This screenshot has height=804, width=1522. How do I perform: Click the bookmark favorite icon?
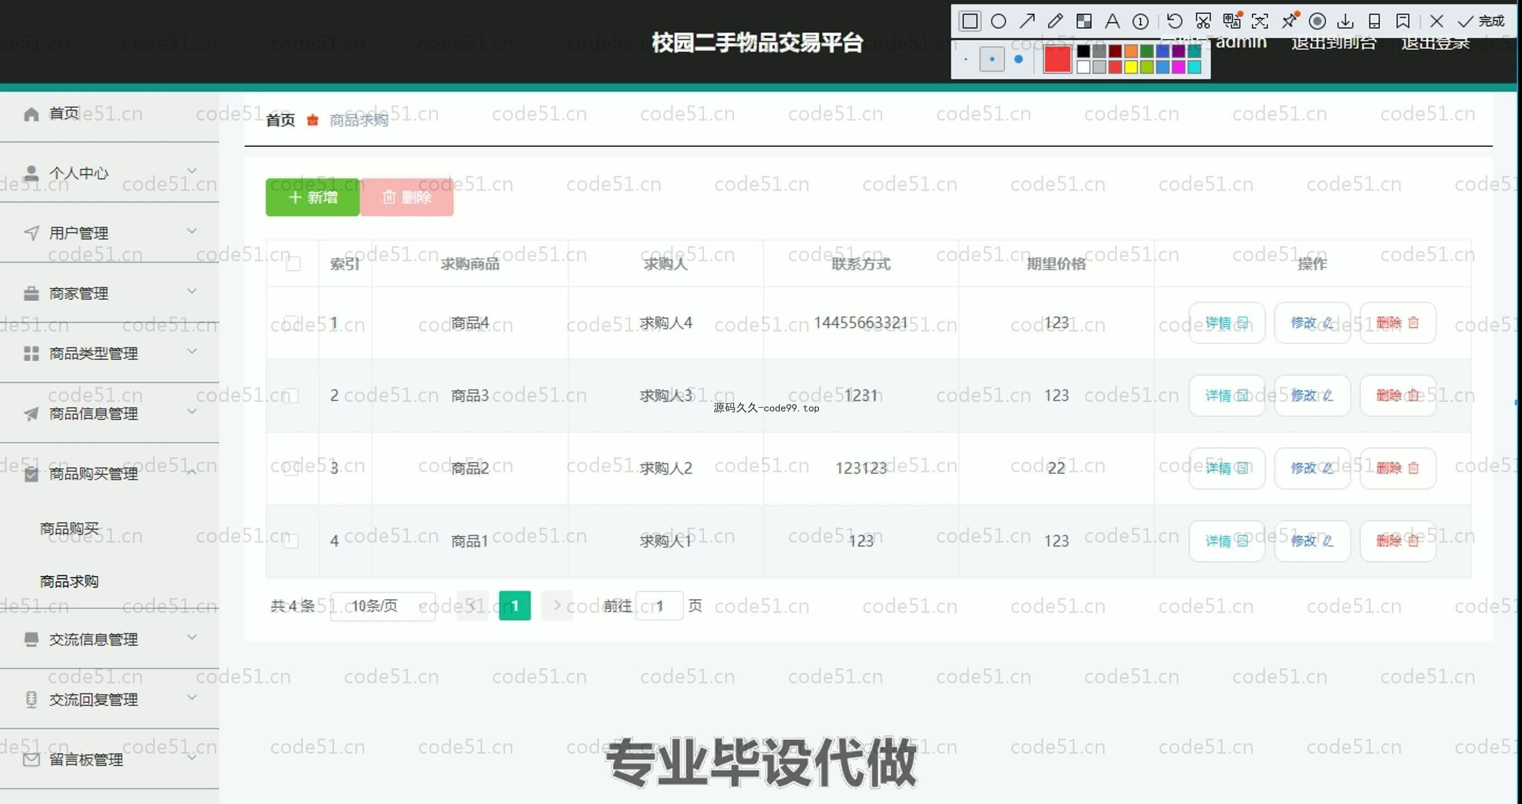click(x=1402, y=21)
